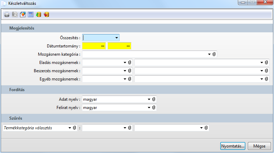Screen dimensions: 274x153
Task: Expand second Beszerzés mozgásnemek dropdown arrow
Action: [262, 71]
